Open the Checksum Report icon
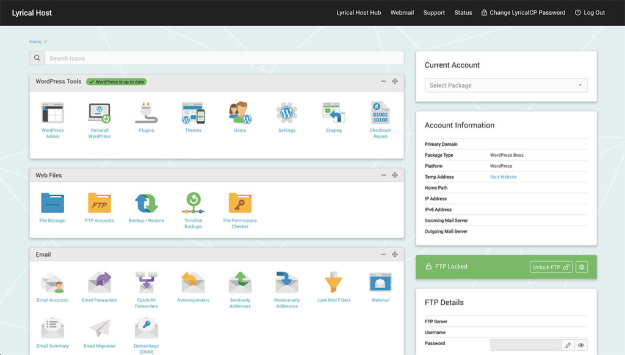 tap(381, 113)
